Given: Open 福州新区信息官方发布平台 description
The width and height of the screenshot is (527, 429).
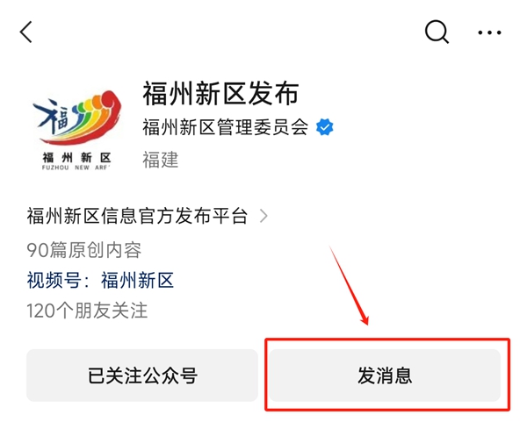Looking at the screenshot, I should (137, 216).
